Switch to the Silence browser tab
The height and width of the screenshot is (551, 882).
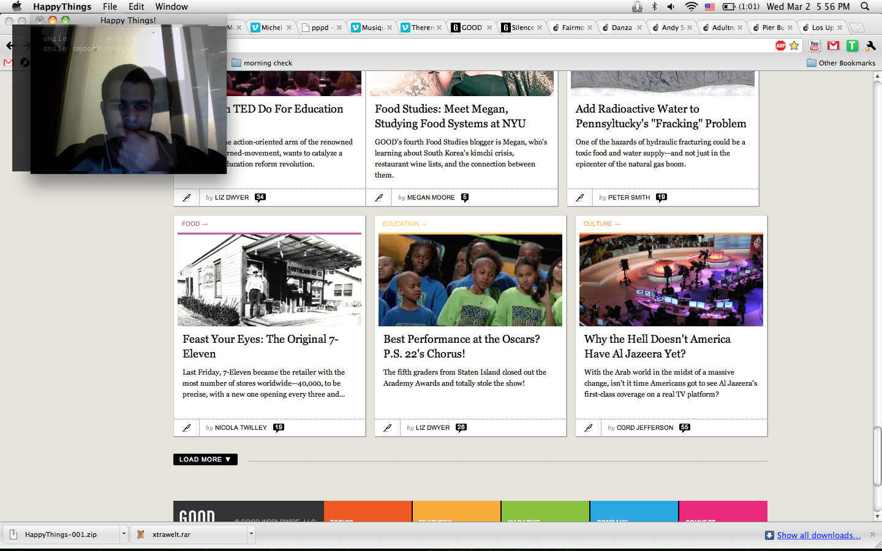522,28
